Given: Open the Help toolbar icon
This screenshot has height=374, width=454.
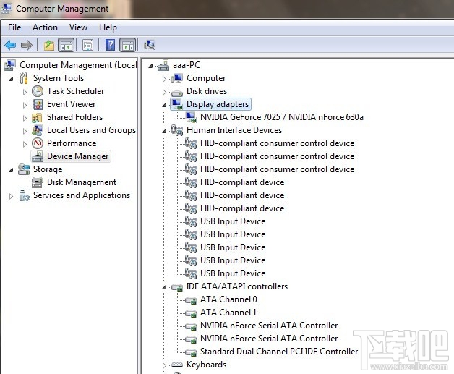Looking at the screenshot, I should click(110, 45).
